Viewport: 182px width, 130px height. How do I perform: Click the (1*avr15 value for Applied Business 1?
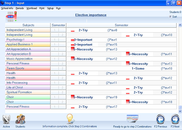(111, 45)
